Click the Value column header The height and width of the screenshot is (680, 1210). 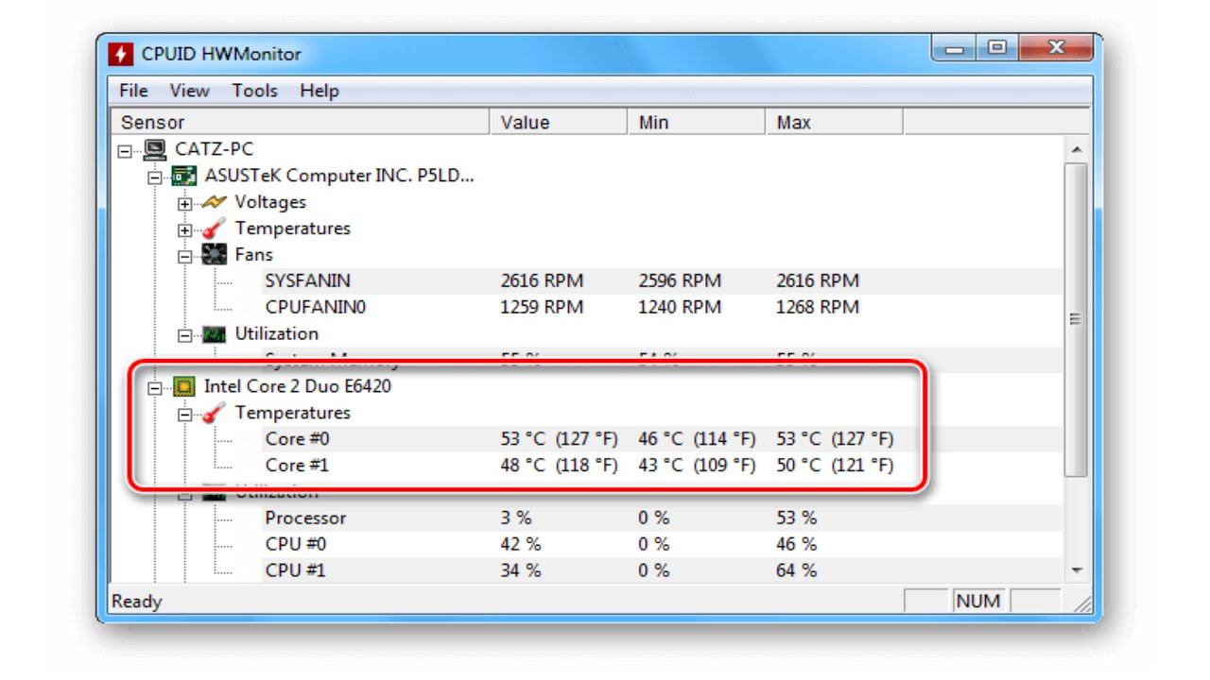[559, 123]
